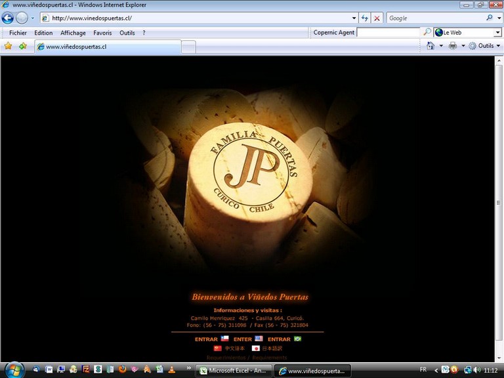This screenshot has height=378, width=504.
Task: Open the Affichage menu
Action: 73,33
